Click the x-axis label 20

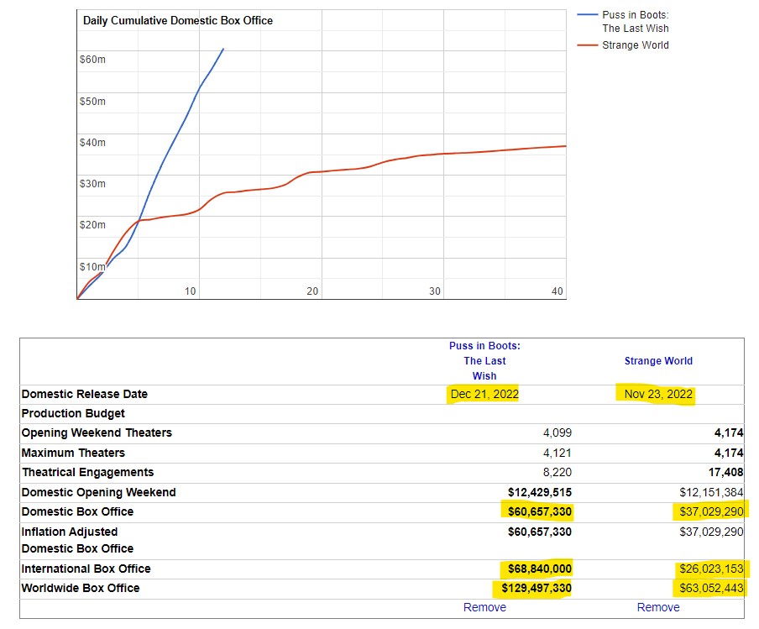pyautogui.click(x=312, y=291)
